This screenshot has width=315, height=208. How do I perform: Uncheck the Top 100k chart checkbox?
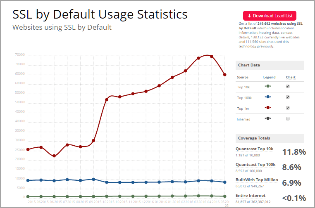[x=288, y=97]
